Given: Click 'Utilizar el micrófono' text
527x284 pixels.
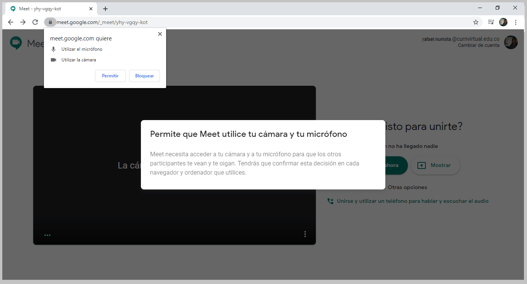Looking at the screenshot, I should (82, 49).
